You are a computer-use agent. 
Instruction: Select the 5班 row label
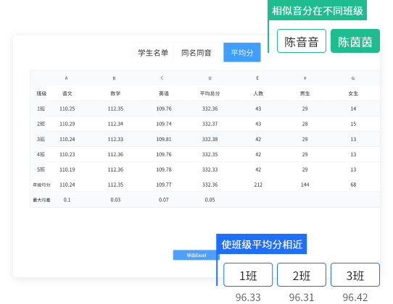click(41, 169)
